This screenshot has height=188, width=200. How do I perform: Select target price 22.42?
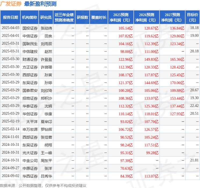[194, 106]
